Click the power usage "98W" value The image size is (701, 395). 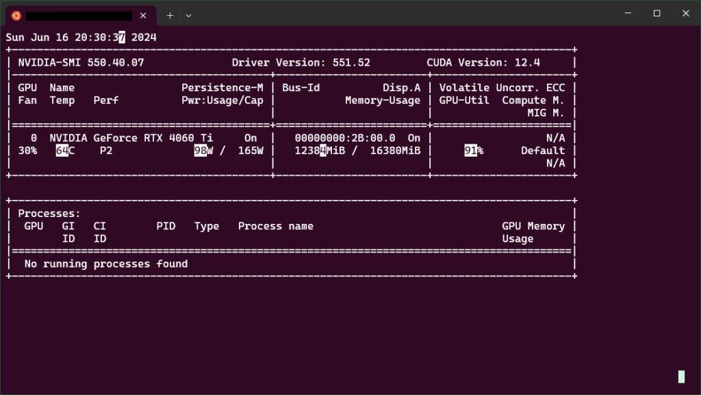203,151
